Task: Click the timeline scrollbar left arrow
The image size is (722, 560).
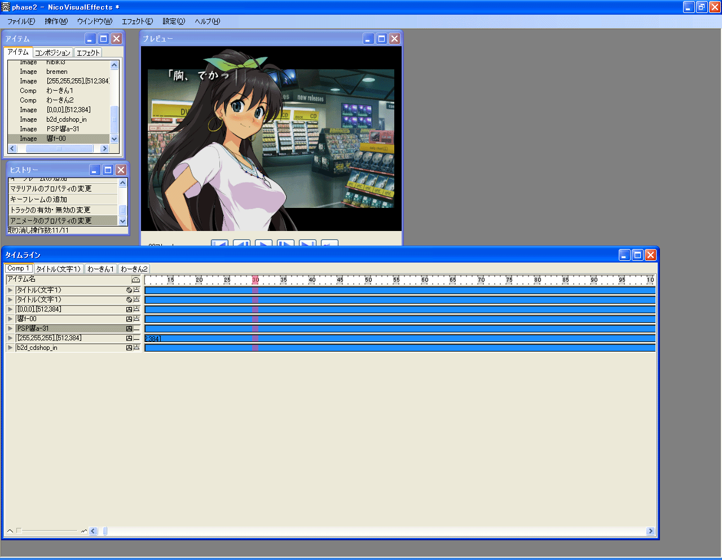Action: (x=93, y=531)
